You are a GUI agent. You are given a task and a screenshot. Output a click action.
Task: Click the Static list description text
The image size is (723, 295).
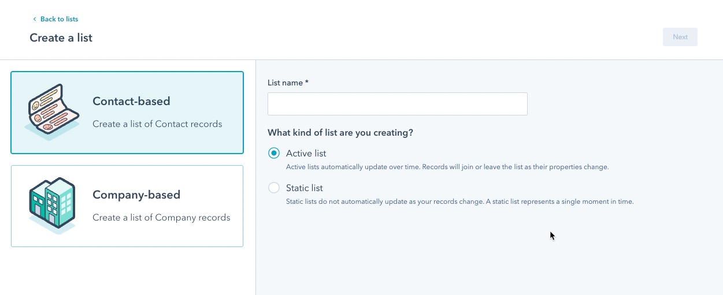click(x=459, y=202)
